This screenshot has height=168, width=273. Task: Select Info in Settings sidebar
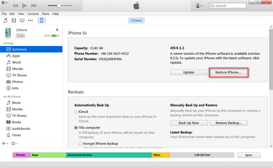coord(31,88)
